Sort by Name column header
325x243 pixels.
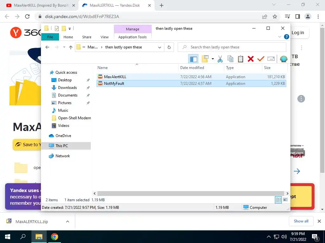pos(137,68)
